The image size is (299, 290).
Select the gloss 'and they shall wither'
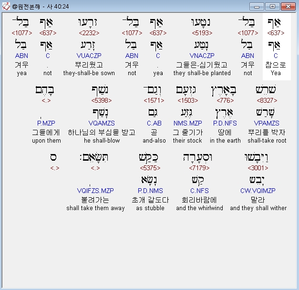(258, 208)
